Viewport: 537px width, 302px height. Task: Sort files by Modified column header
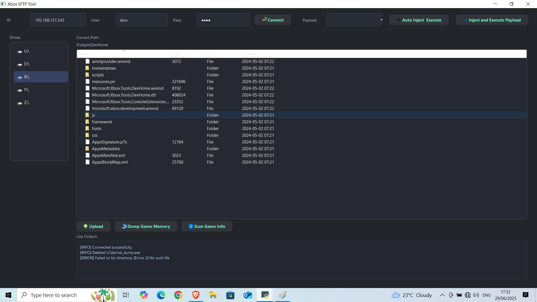(x=250, y=54)
